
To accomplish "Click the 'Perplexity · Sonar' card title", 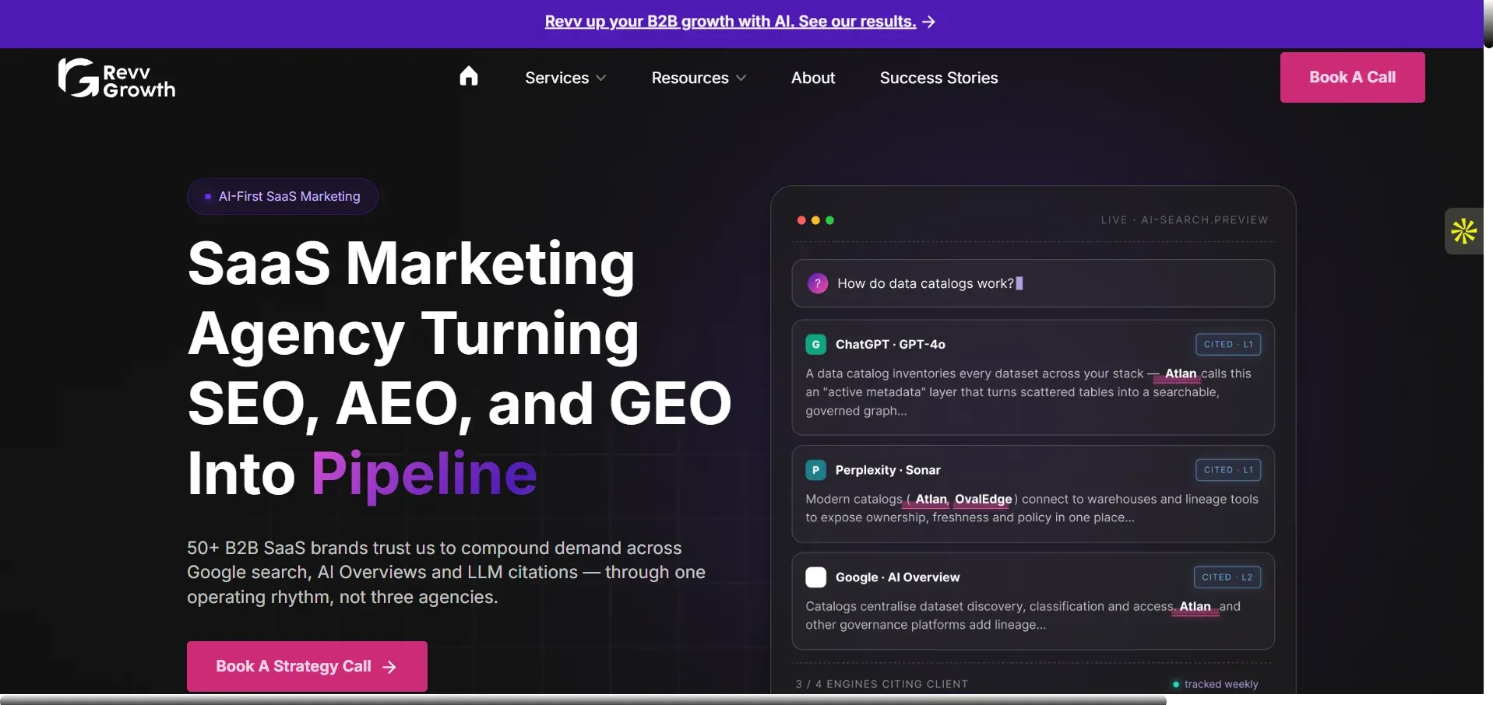I will click(x=888, y=470).
